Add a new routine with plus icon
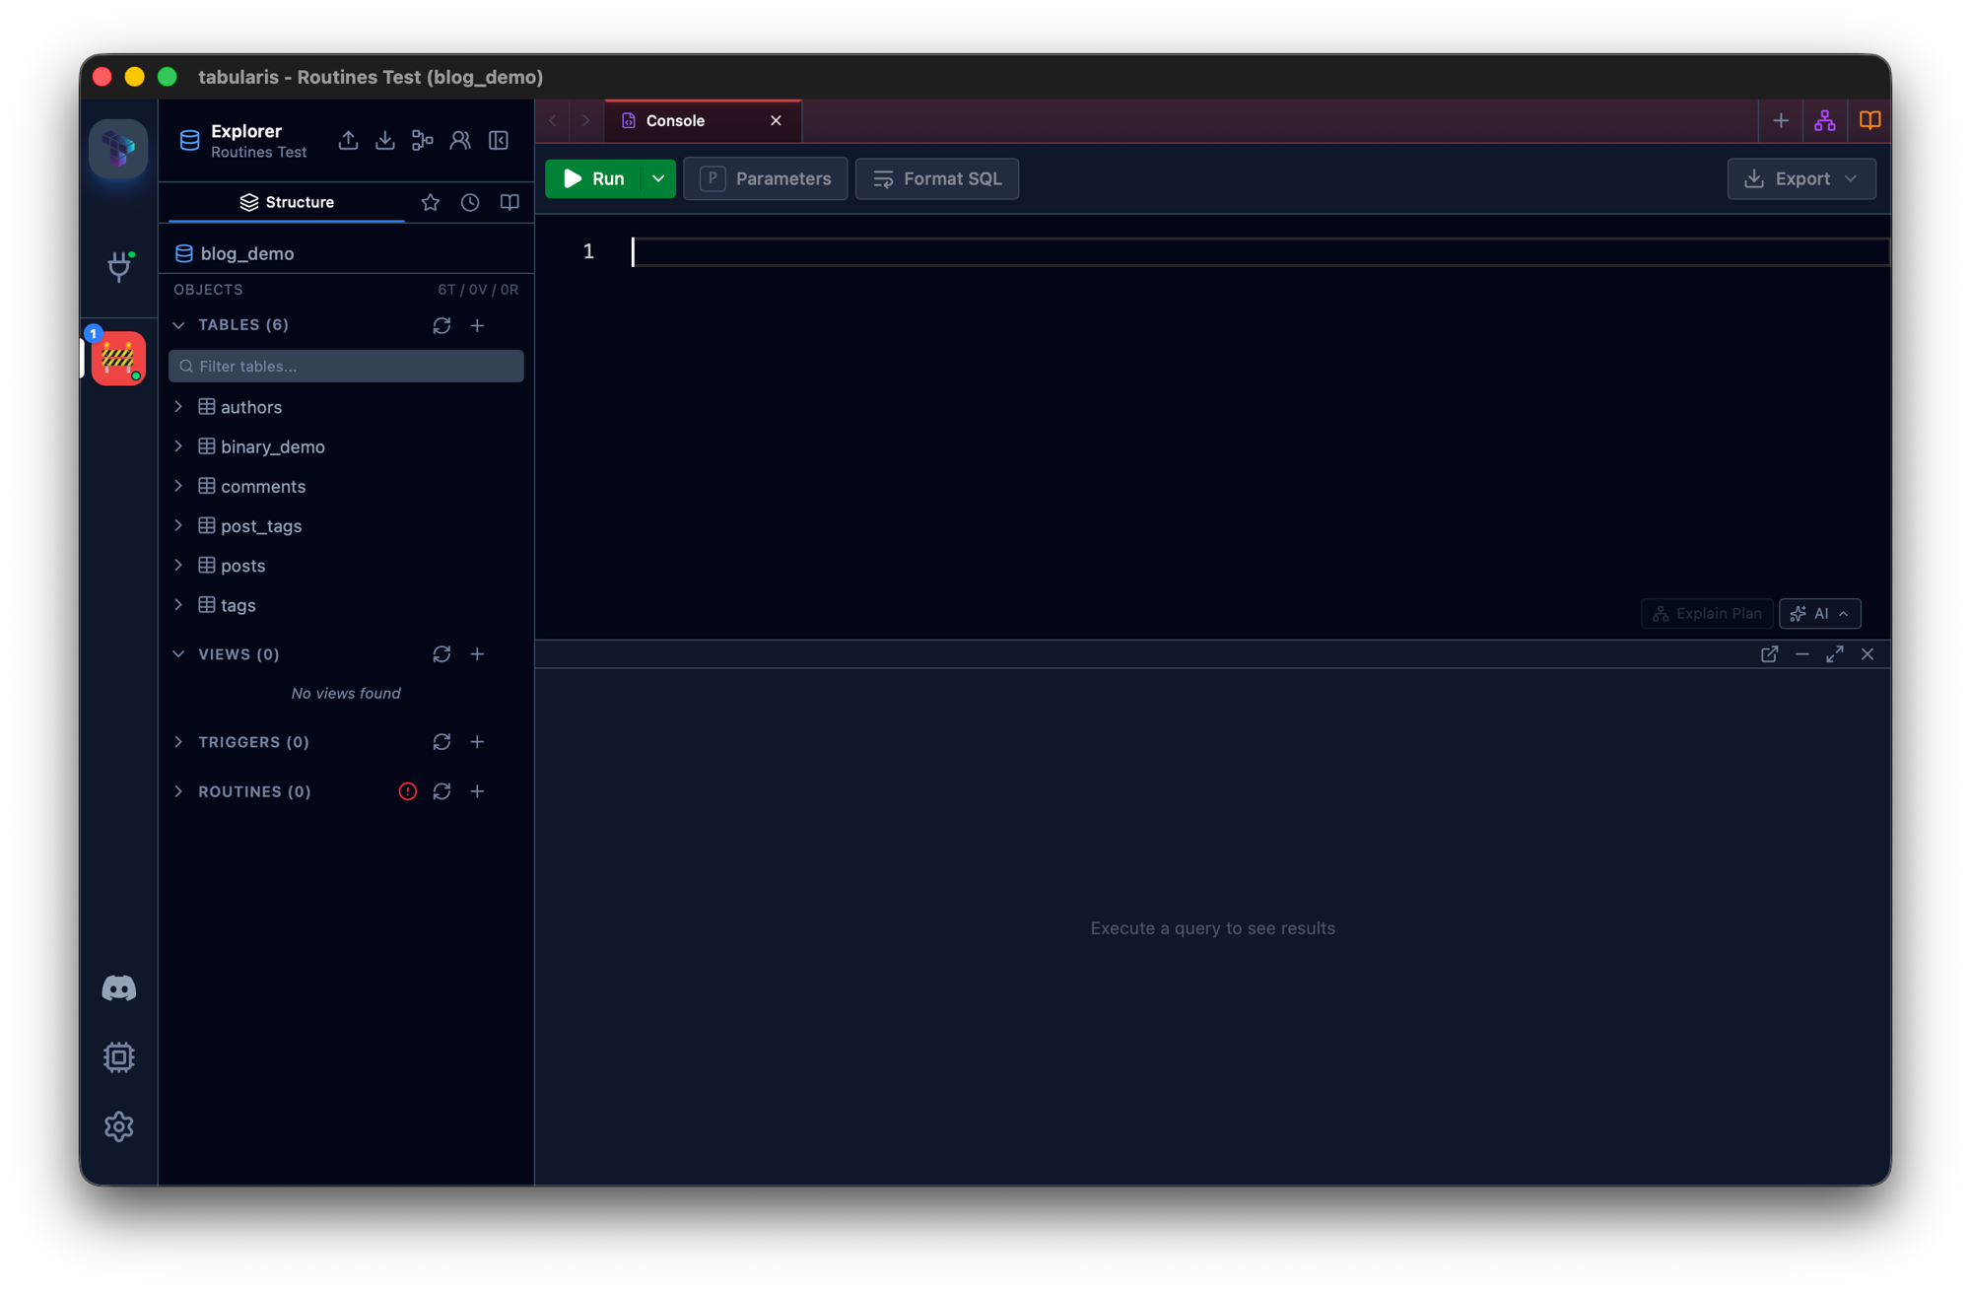This screenshot has height=1291, width=1971. 477,791
